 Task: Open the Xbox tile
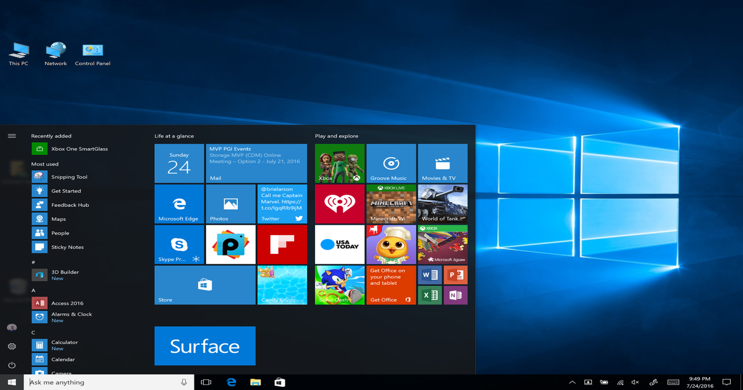point(339,162)
